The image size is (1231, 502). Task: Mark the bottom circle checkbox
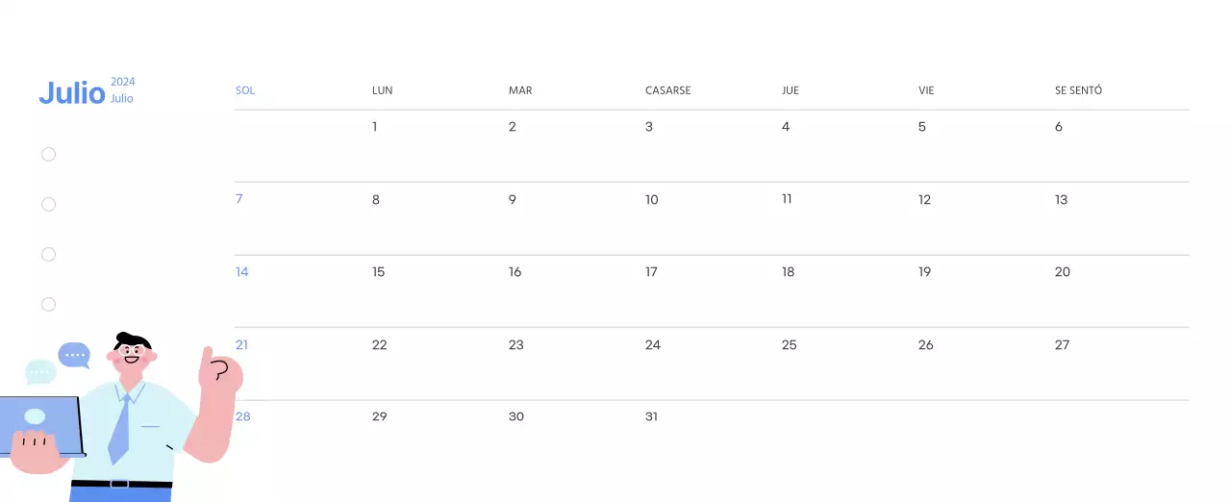point(49,305)
